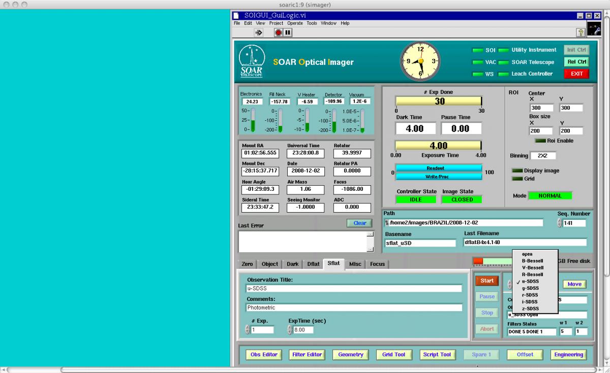Screen dimensions: 610x373
Task: Open the Grid Tool
Action: (394, 355)
